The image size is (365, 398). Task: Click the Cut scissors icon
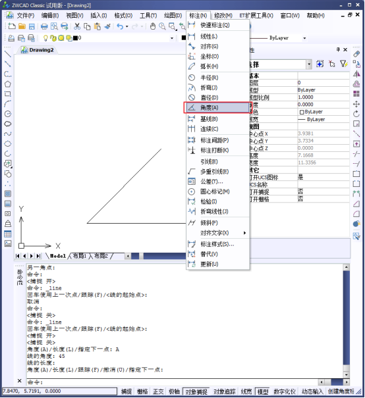(77, 26)
